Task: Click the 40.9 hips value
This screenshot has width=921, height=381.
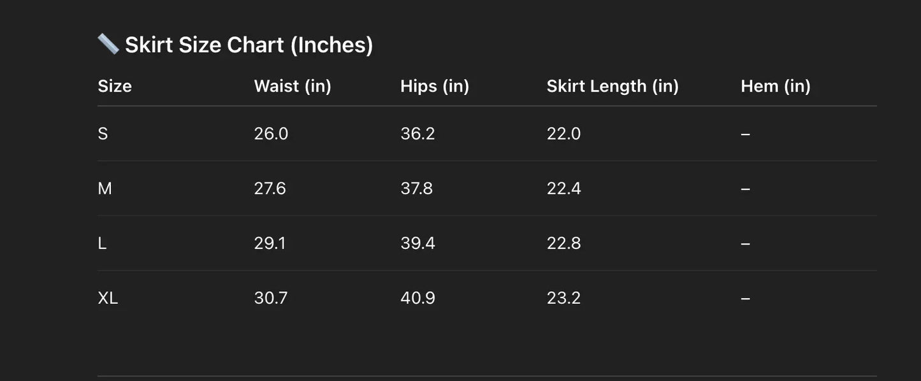Action: tap(417, 298)
